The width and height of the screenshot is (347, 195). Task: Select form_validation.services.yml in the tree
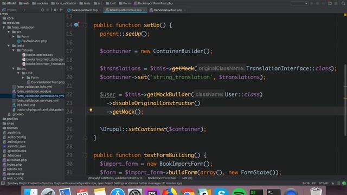point(37,101)
